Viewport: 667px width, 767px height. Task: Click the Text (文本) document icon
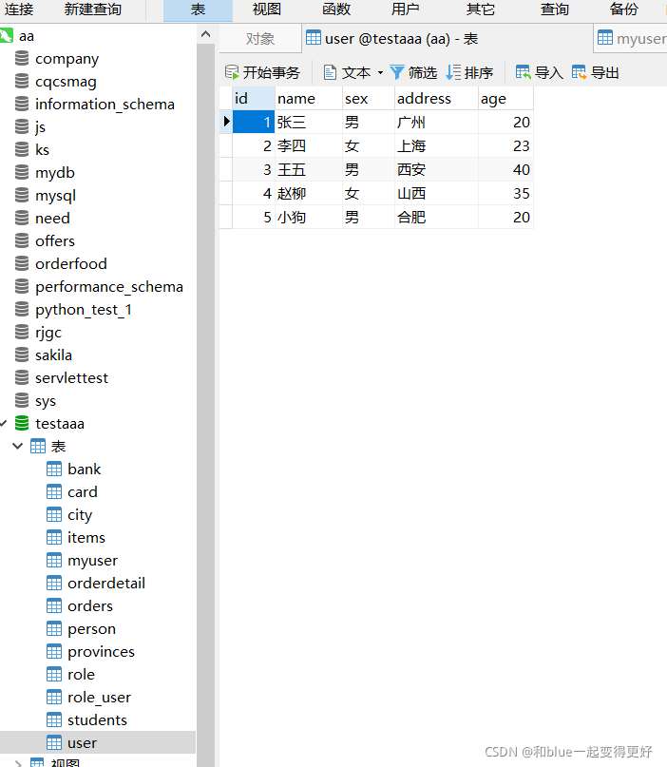coord(330,72)
